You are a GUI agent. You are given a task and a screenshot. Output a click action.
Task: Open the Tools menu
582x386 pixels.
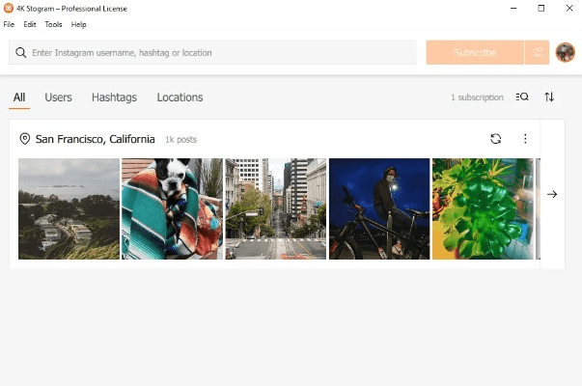[x=53, y=24]
